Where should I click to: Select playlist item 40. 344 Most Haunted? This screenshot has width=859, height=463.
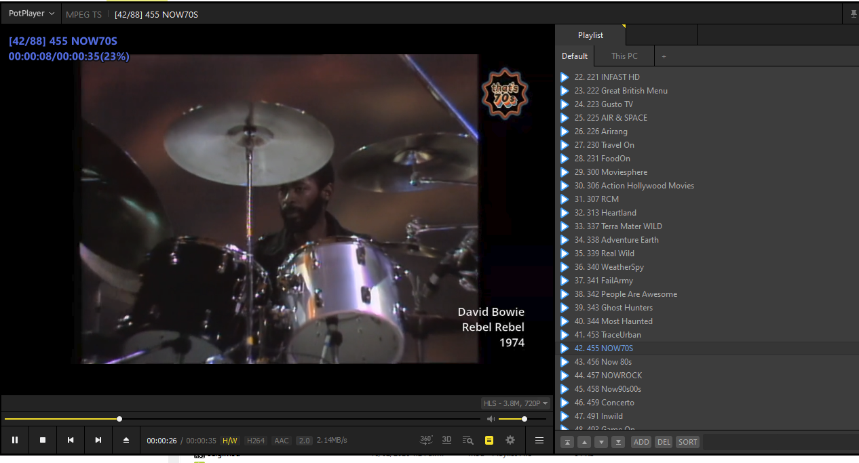708,321
